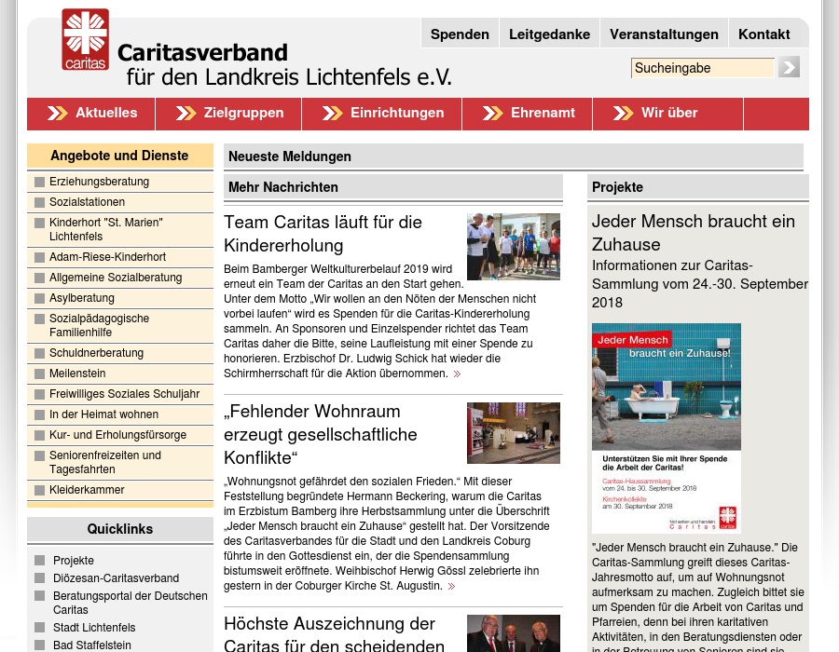Click the chevron icon beside Zielgruppen
The height and width of the screenshot is (652, 839).
186,113
